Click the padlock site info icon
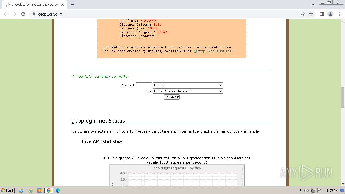 pos(34,14)
